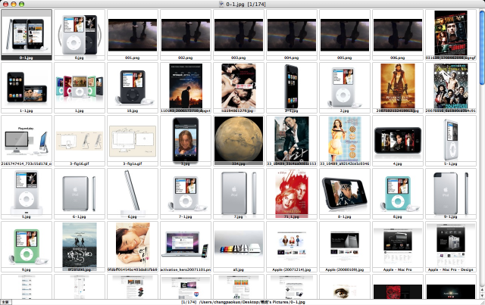Open the 5.jpg iPod in dock thumbnail
485x305 pixels.
[27, 194]
